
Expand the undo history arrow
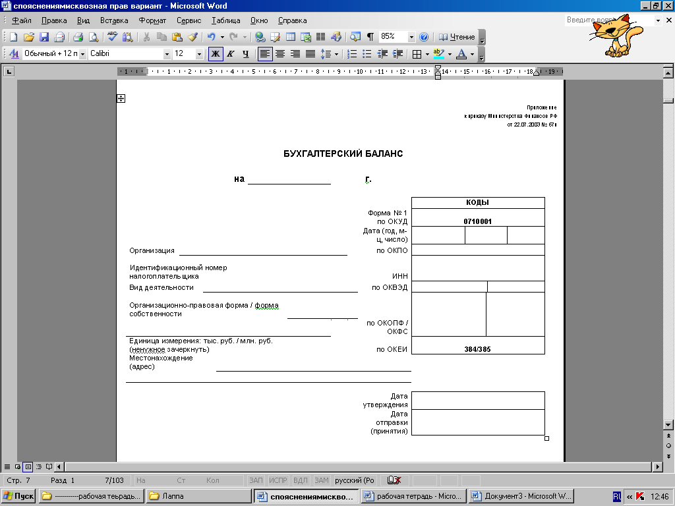(x=222, y=38)
